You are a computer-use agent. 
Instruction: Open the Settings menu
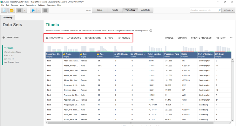pyautogui.click(x=41, y=5)
